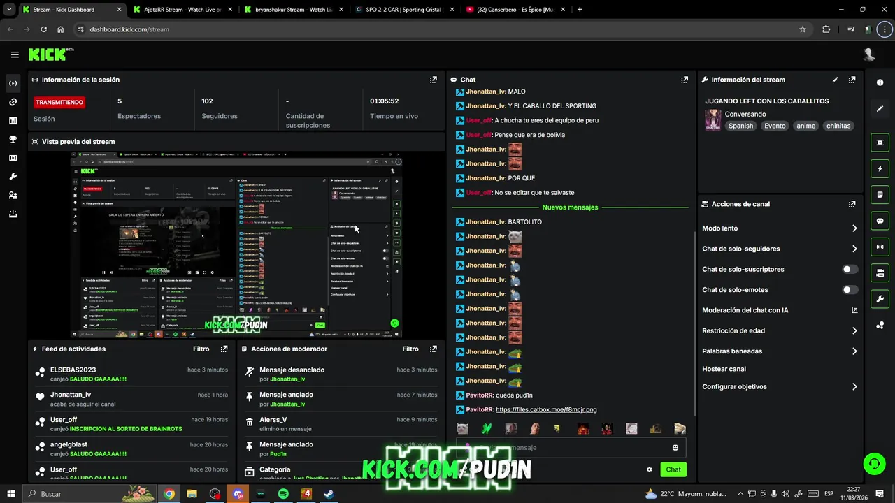Select the Stream icon in left sidebar
Image resolution: width=895 pixels, height=503 pixels.
coord(13,83)
